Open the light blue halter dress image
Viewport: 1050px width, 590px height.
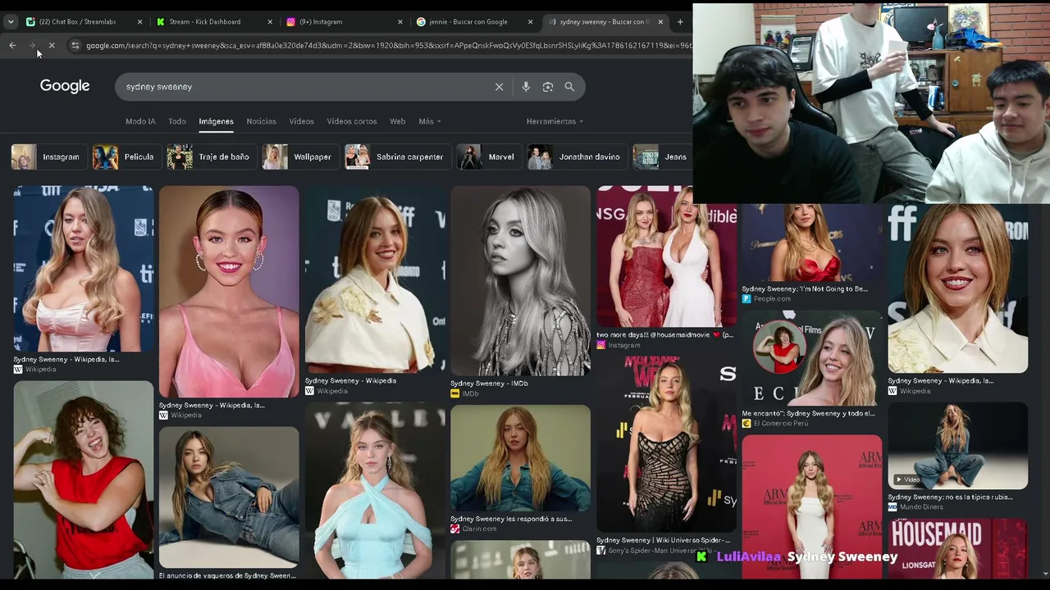click(375, 490)
